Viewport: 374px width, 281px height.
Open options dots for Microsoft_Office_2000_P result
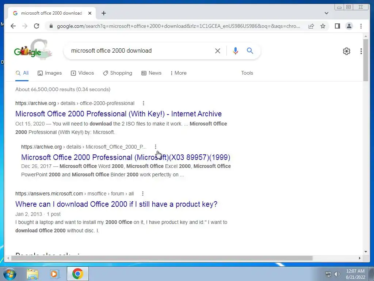pos(156,147)
